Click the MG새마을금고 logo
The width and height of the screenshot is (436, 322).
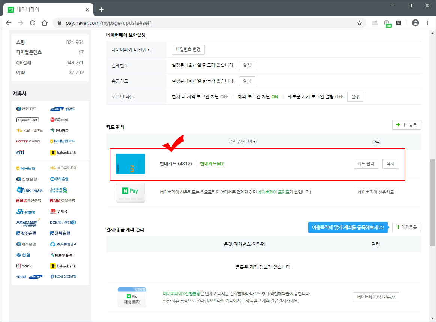pos(63,244)
